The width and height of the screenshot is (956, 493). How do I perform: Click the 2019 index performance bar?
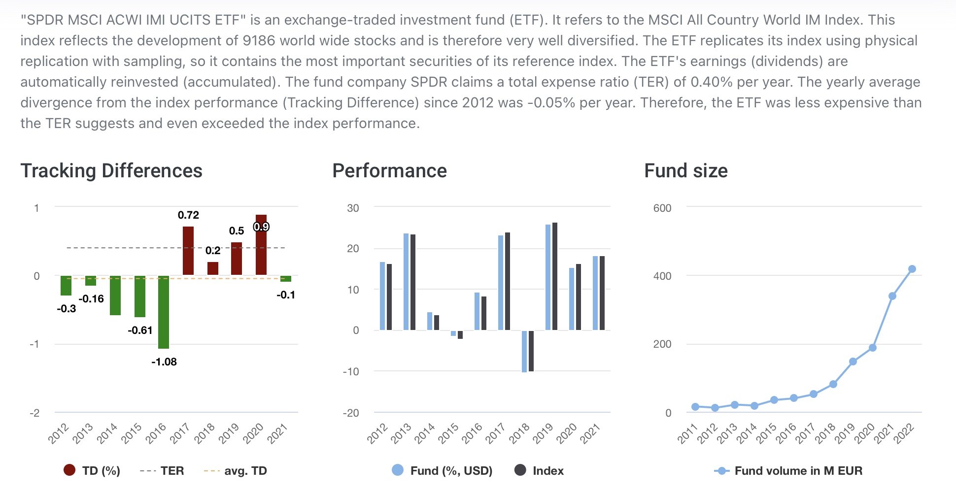point(555,276)
